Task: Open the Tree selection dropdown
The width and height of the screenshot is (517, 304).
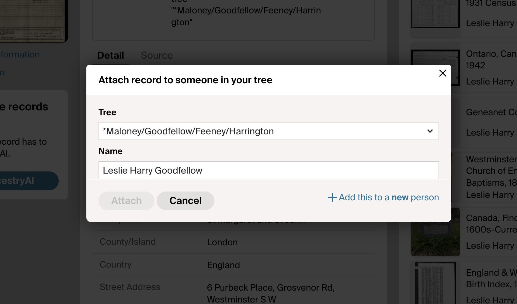Action: click(269, 131)
